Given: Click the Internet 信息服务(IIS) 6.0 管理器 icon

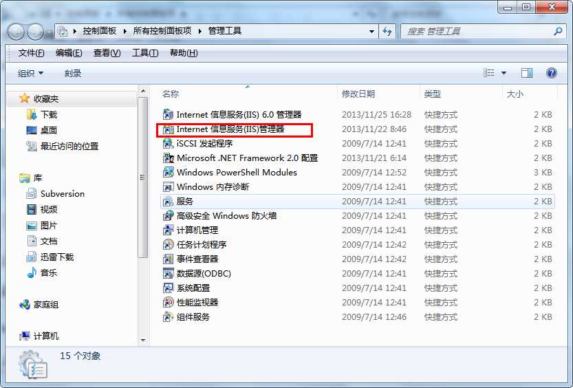Looking at the screenshot, I should click(x=168, y=115).
